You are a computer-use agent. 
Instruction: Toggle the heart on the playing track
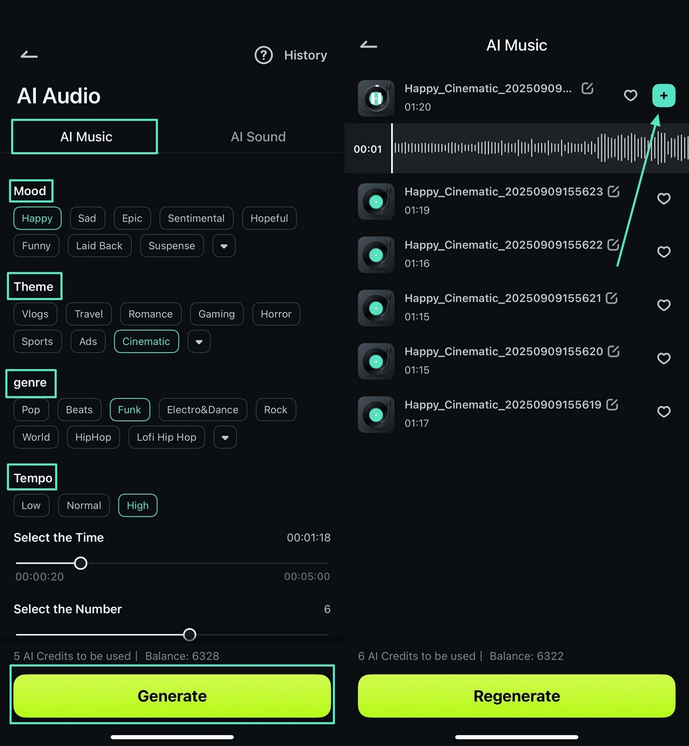pyautogui.click(x=630, y=95)
